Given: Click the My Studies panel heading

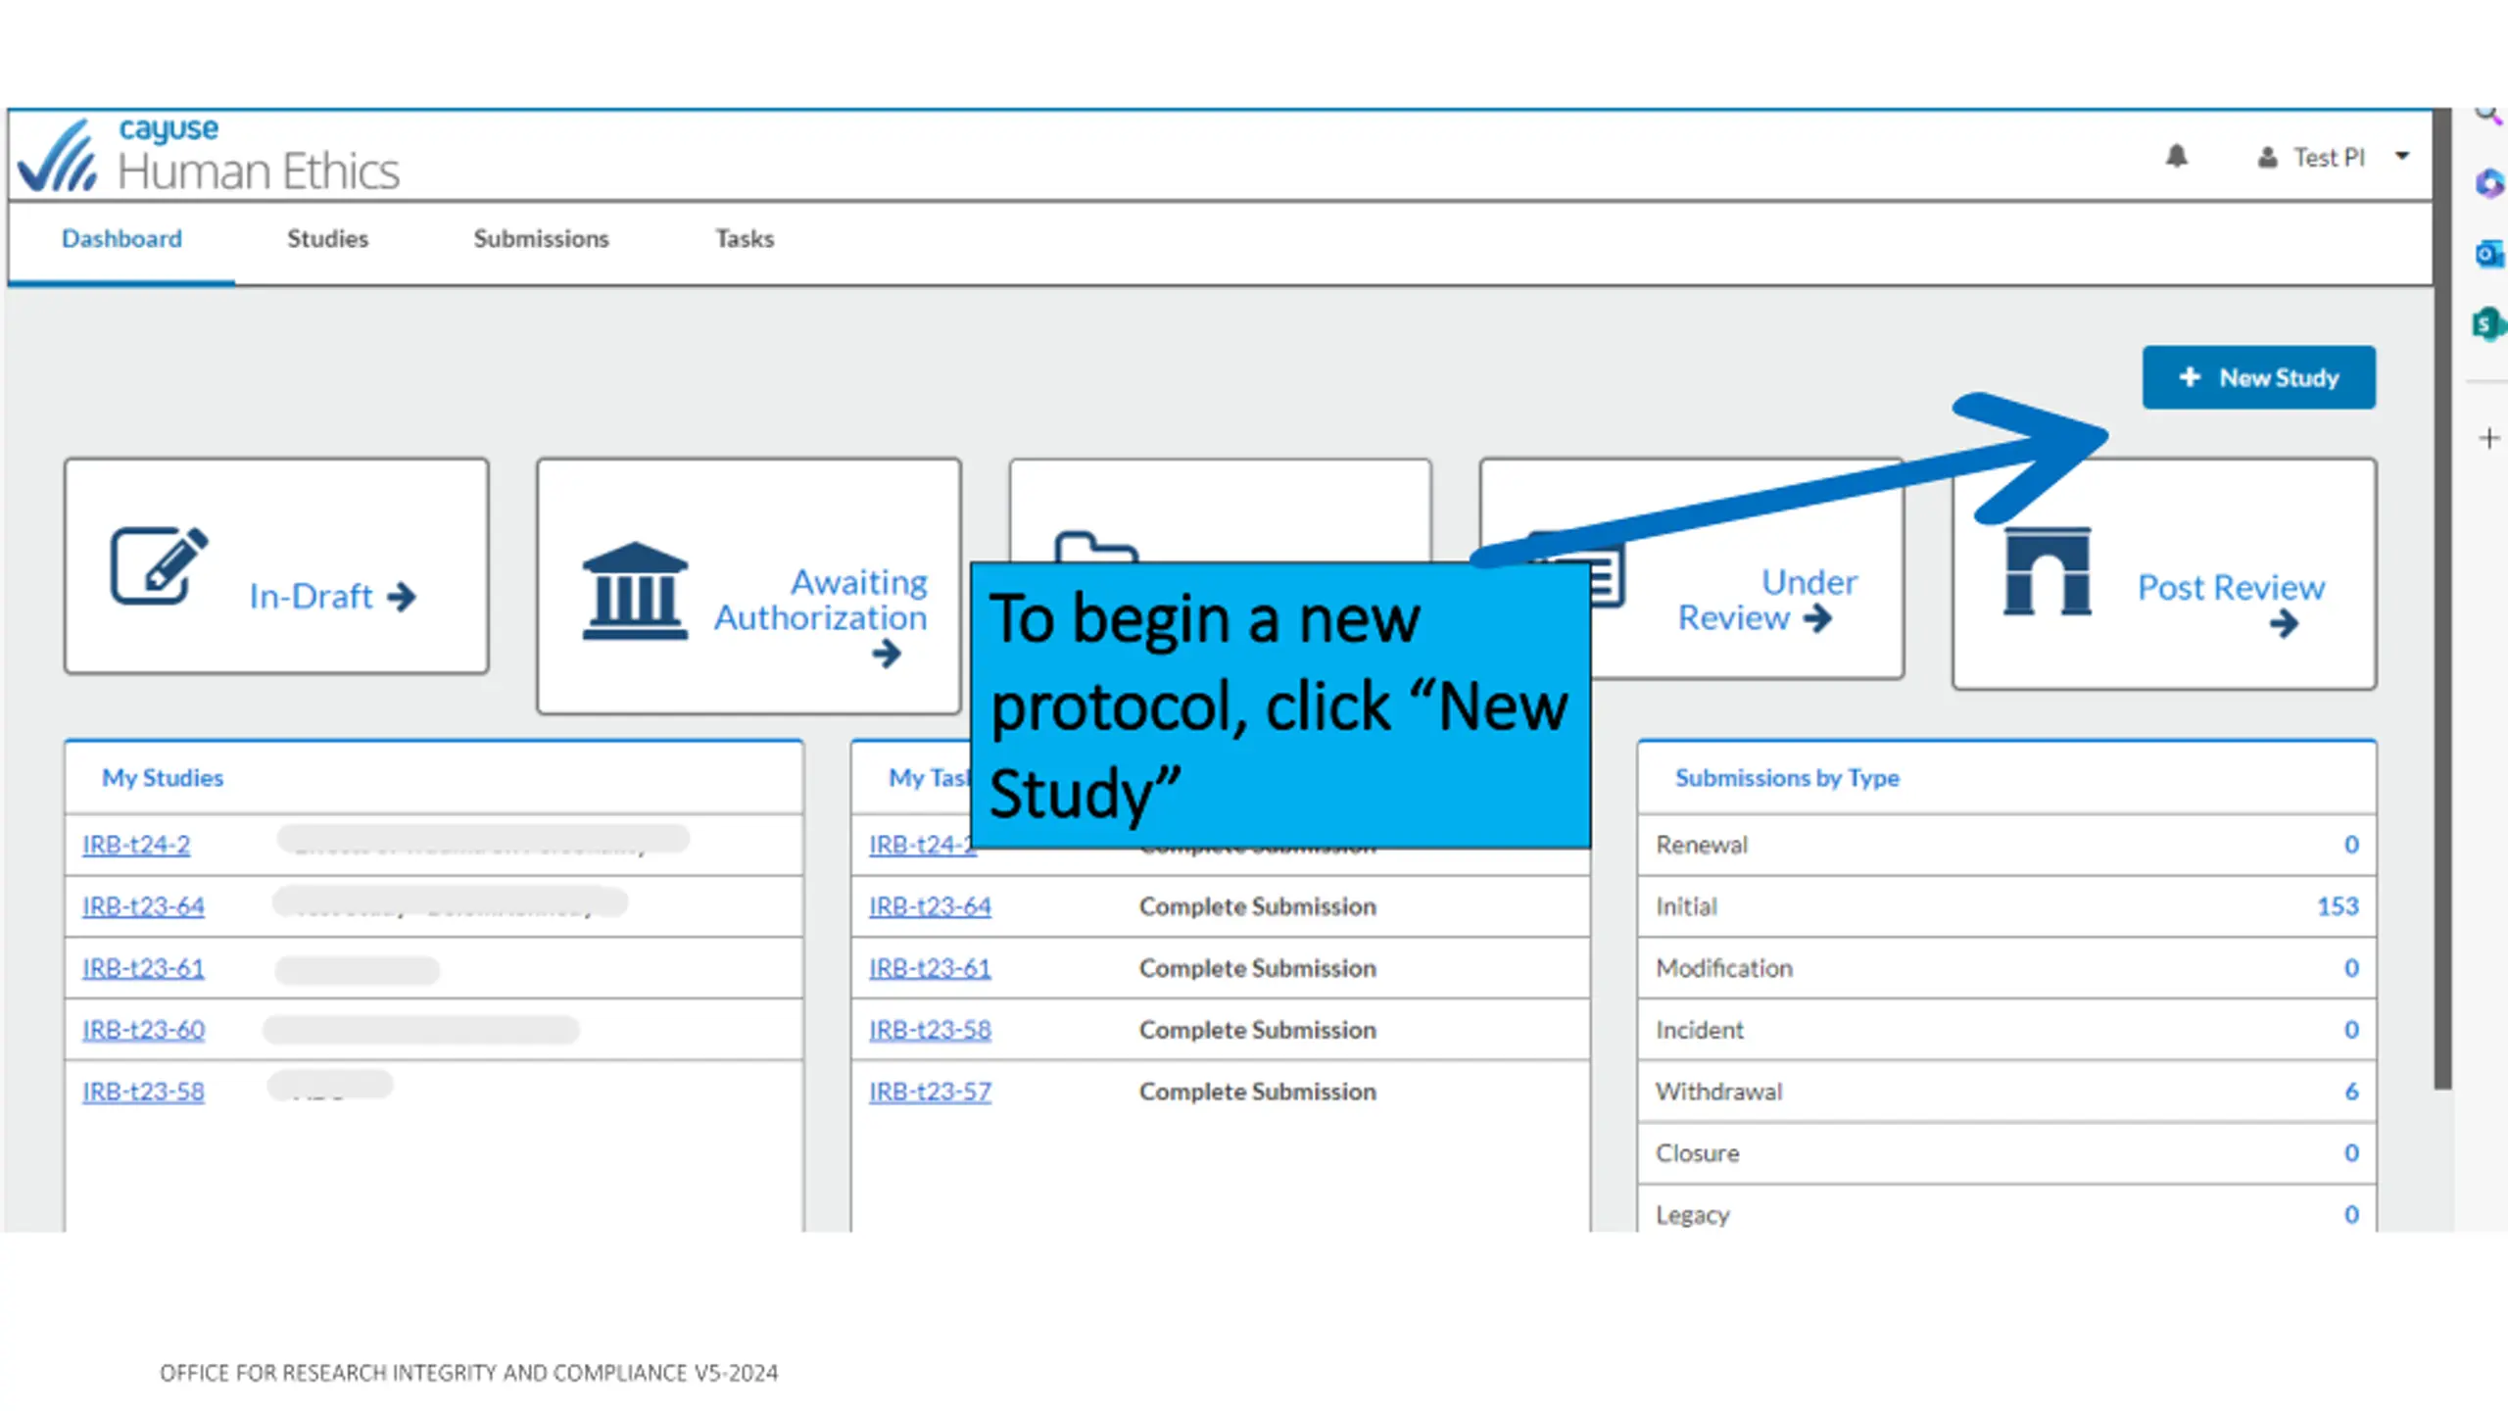Looking at the screenshot, I should pyautogui.click(x=163, y=778).
